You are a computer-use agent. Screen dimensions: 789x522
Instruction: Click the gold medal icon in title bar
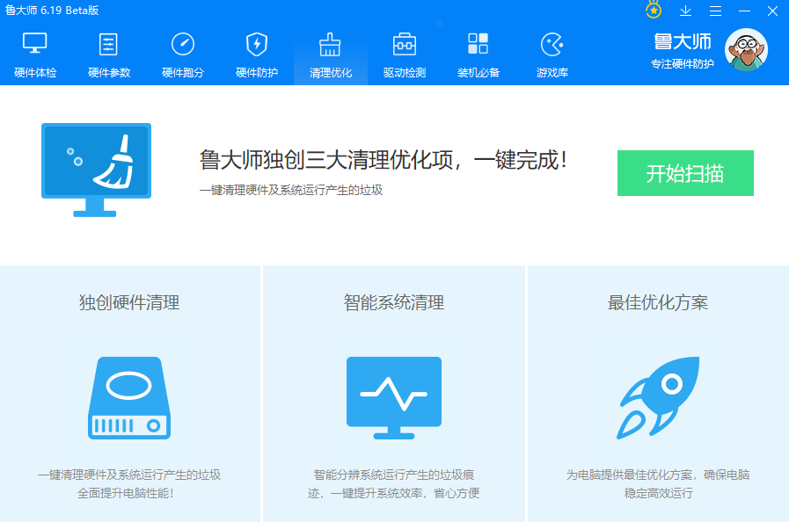tap(654, 10)
